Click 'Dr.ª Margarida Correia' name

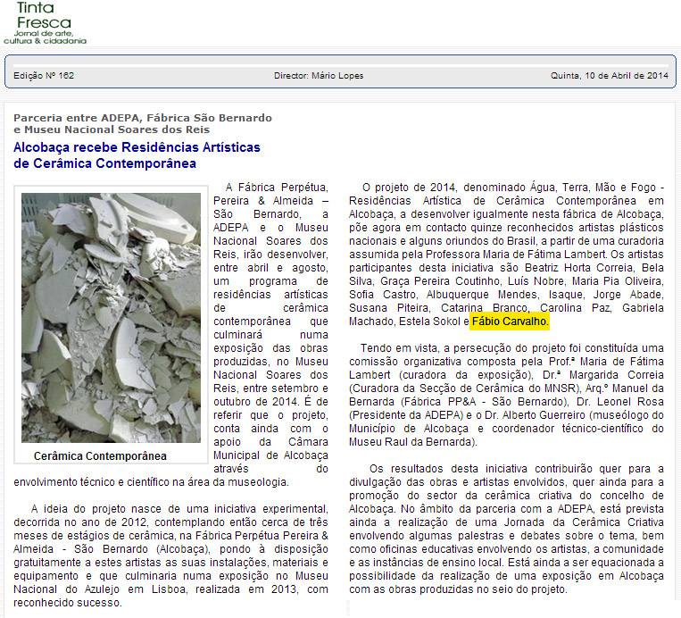(x=603, y=375)
